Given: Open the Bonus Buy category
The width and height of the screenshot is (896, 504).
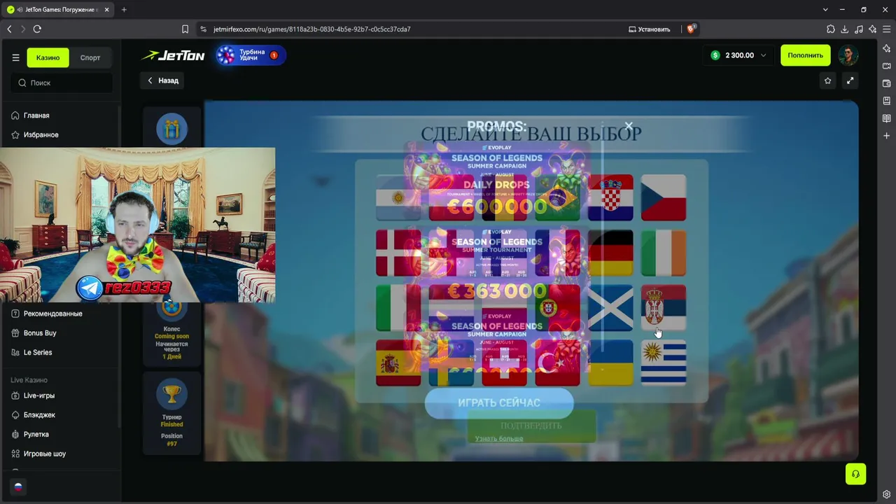Looking at the screenshot, I should pos(40,333).
